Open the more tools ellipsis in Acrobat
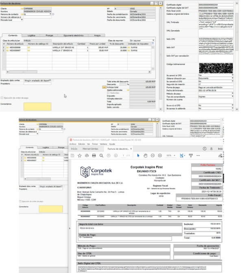This screenshot has height=273, width=244. pos(198,155)
